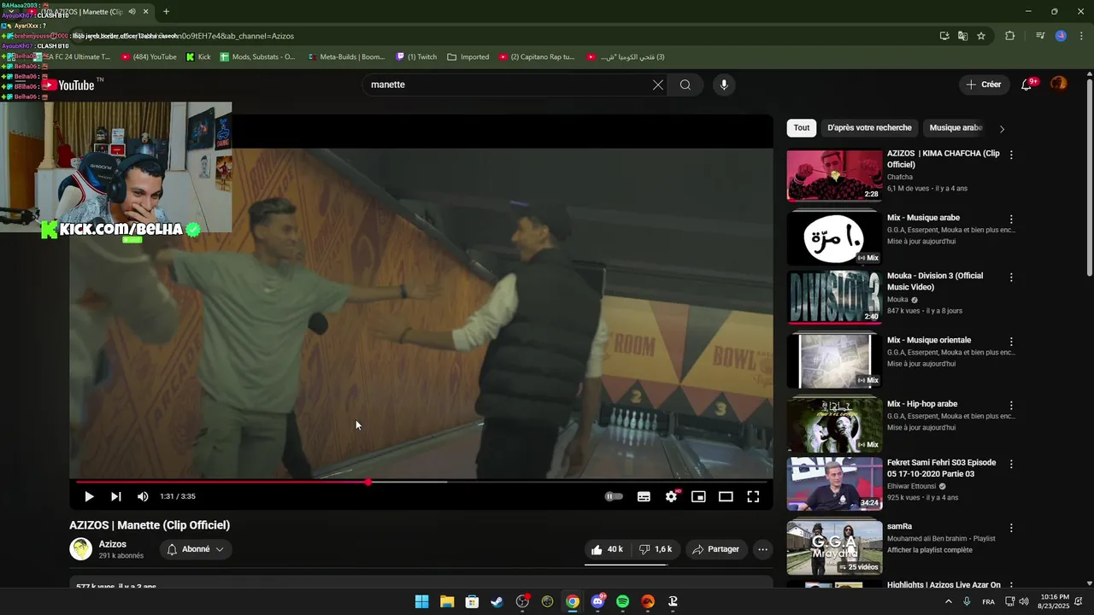Image resolution: width=1094 pixels, height=615 pixels.
Task: Focus the manette search input
Action: pyautogui.click(x=508, y=85)
